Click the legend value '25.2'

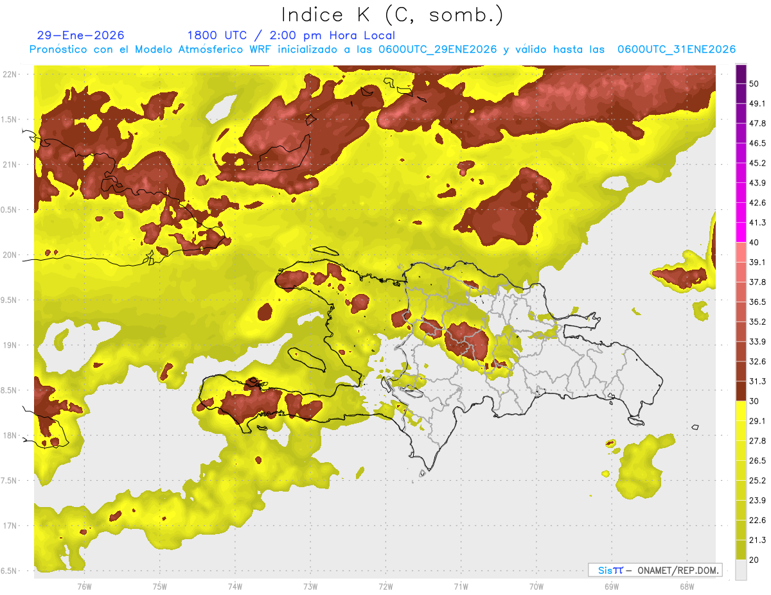(758, 481)
